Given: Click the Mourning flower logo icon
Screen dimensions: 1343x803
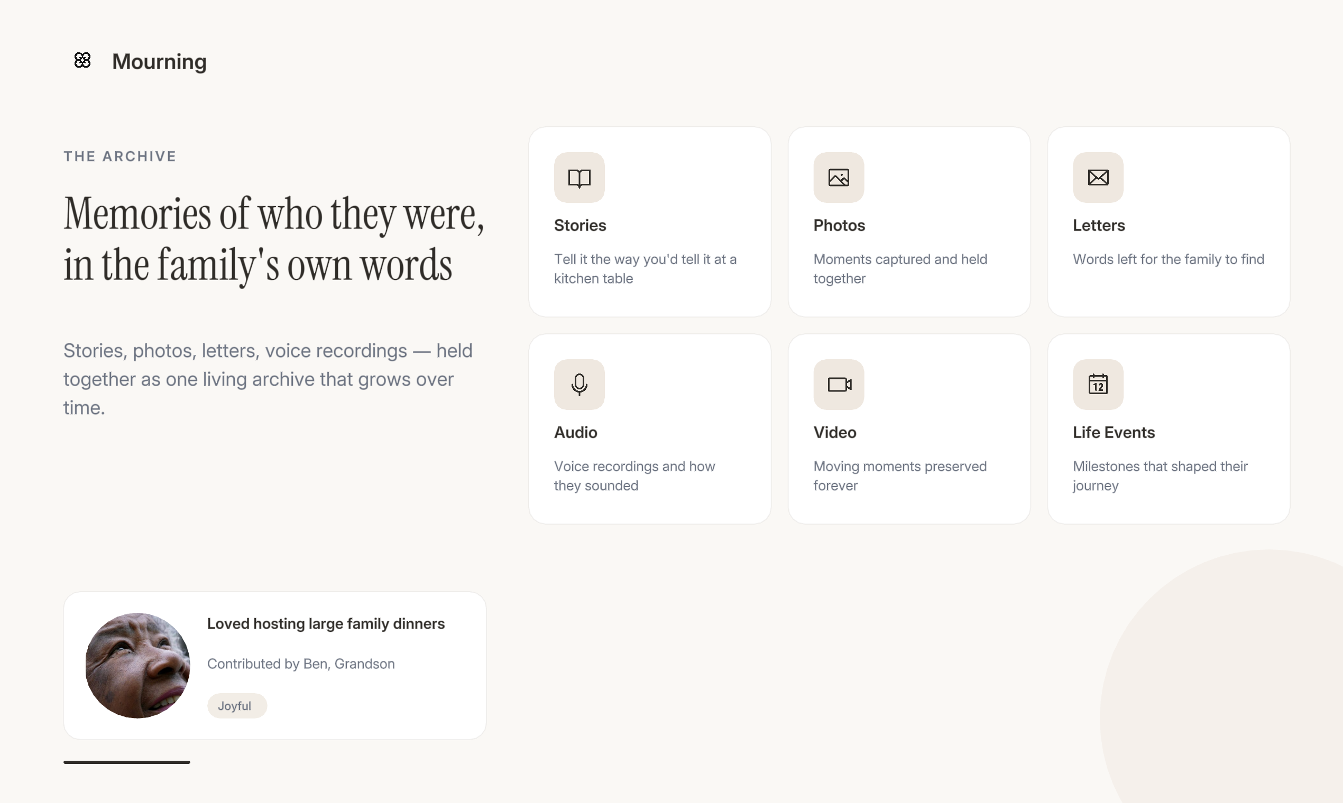Looking at the screenshot, I should pos(82,60).
